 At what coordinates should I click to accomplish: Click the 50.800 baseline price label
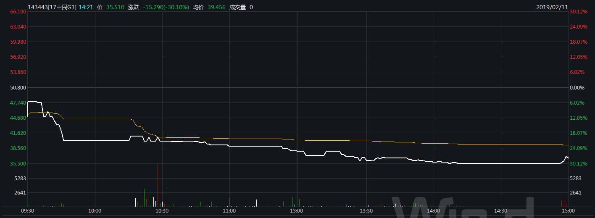coord(18,88)
